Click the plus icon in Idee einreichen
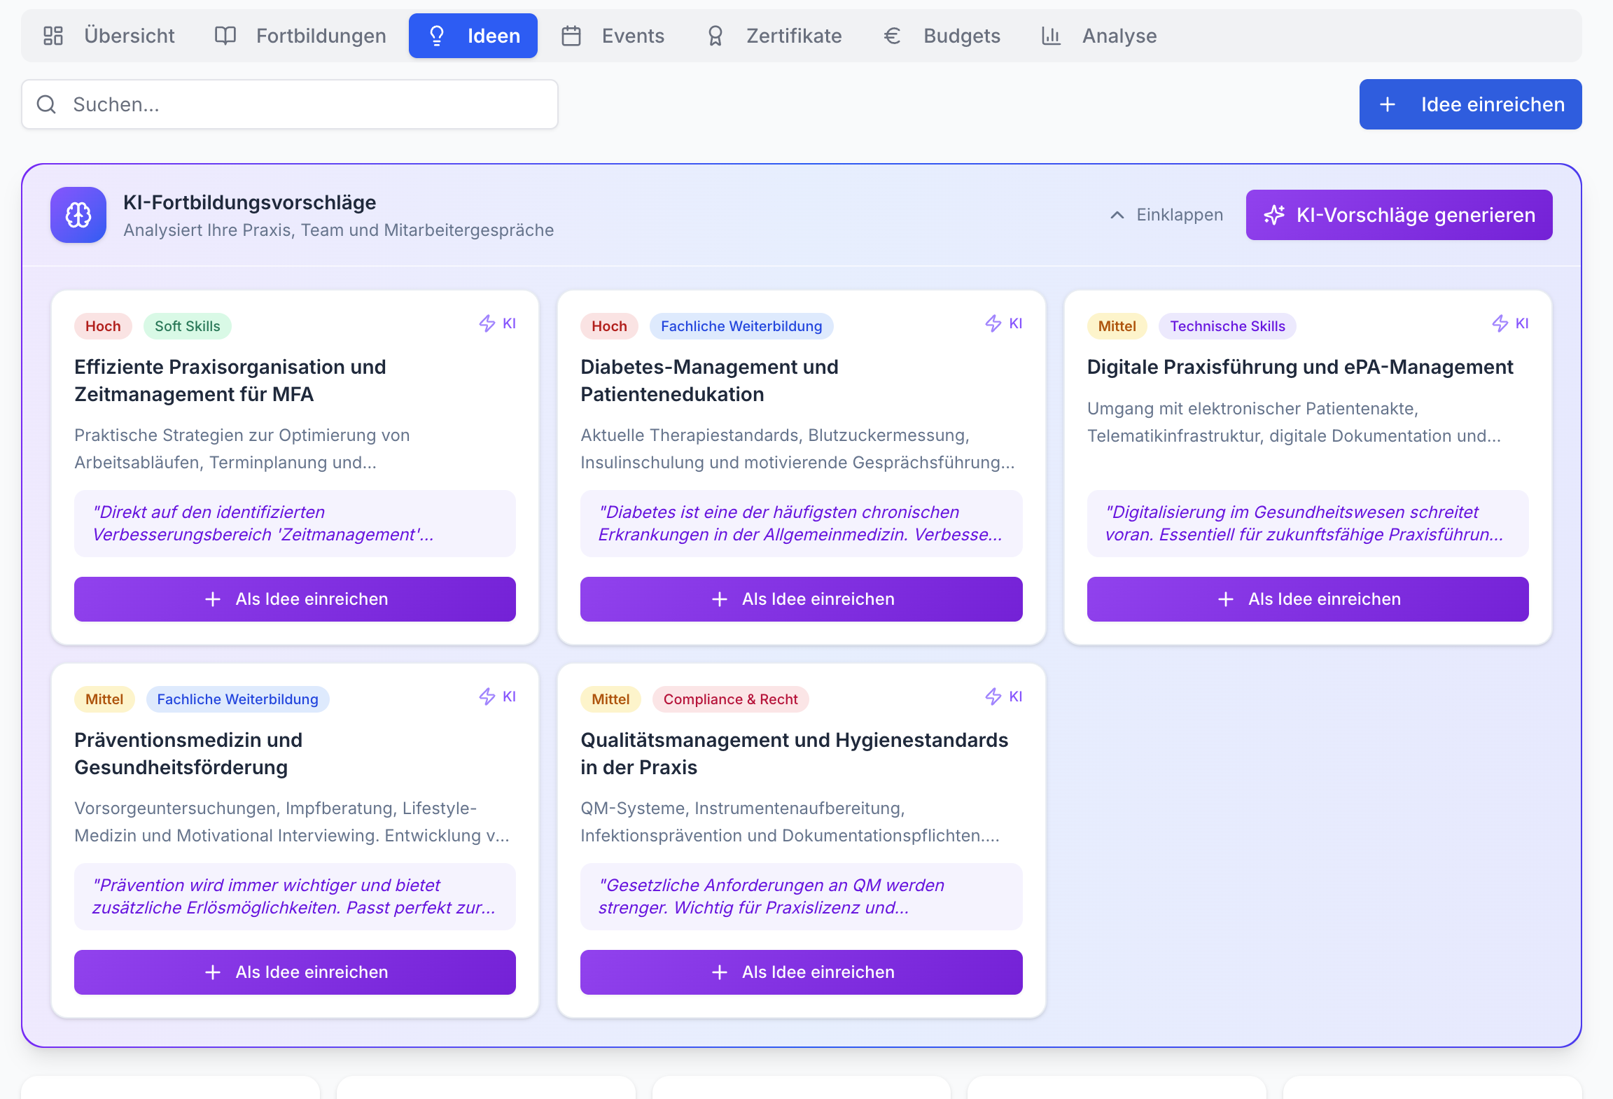The width and height of the screenshot is (1613, 1099). [x=1388, y=104]
